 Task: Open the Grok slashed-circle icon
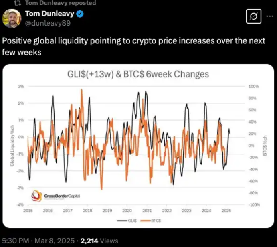pyautogui.click(x=254, y=16)
